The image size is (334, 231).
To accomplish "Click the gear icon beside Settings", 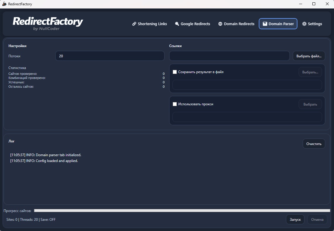I will pyautogui.click(x=304, y=24).
